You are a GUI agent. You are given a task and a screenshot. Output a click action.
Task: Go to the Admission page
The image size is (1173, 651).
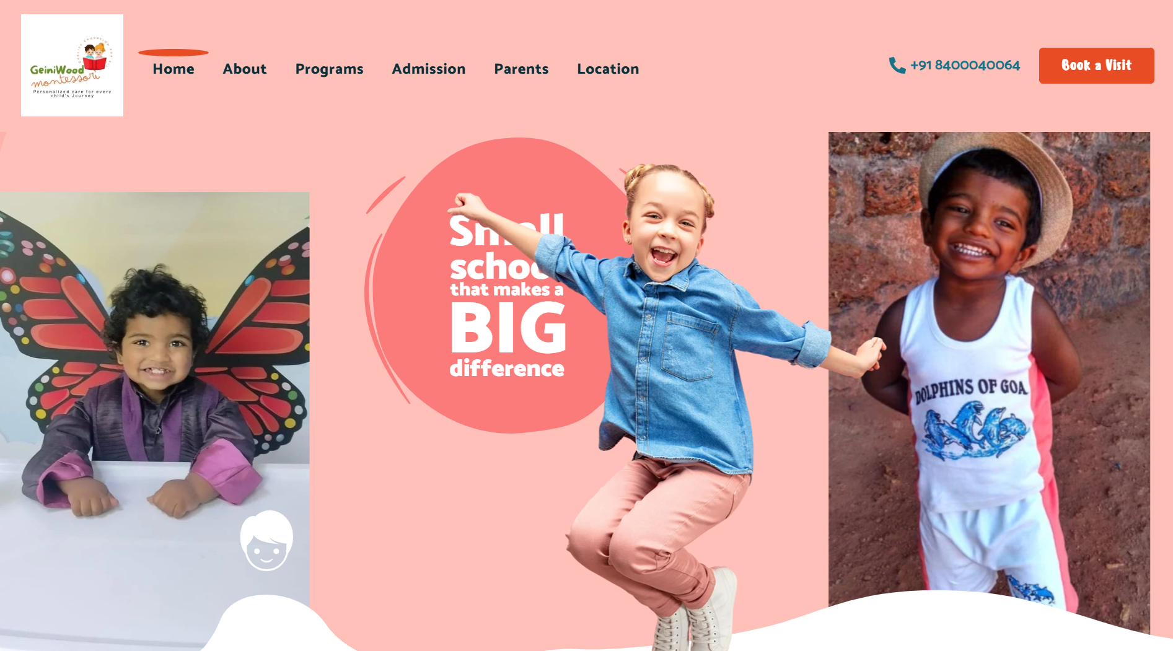point(429,69)
